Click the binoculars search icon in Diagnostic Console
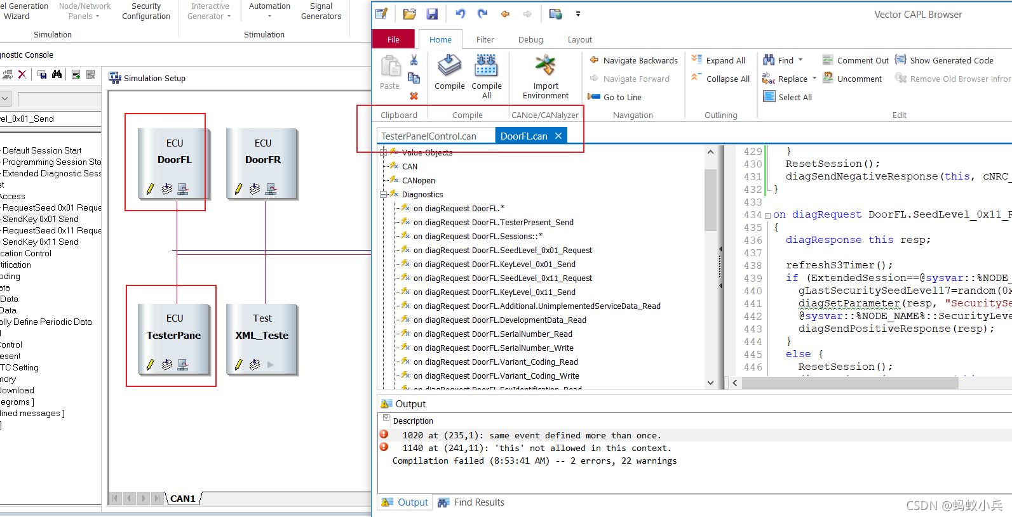1012x517 pixels. point(57,74)
